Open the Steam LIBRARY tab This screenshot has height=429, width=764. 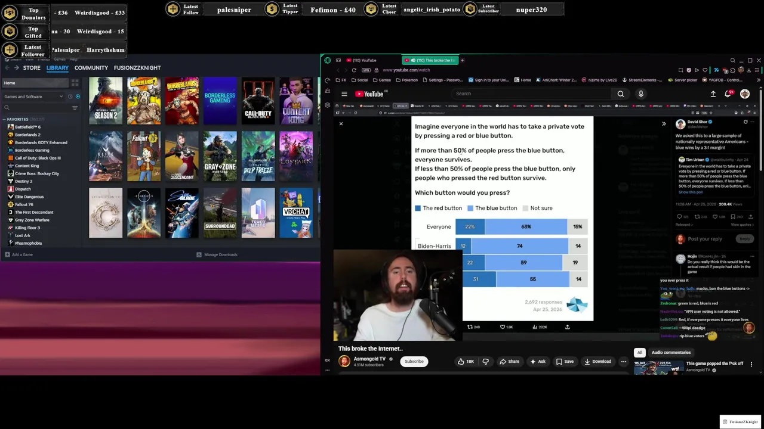pos(57,68)
